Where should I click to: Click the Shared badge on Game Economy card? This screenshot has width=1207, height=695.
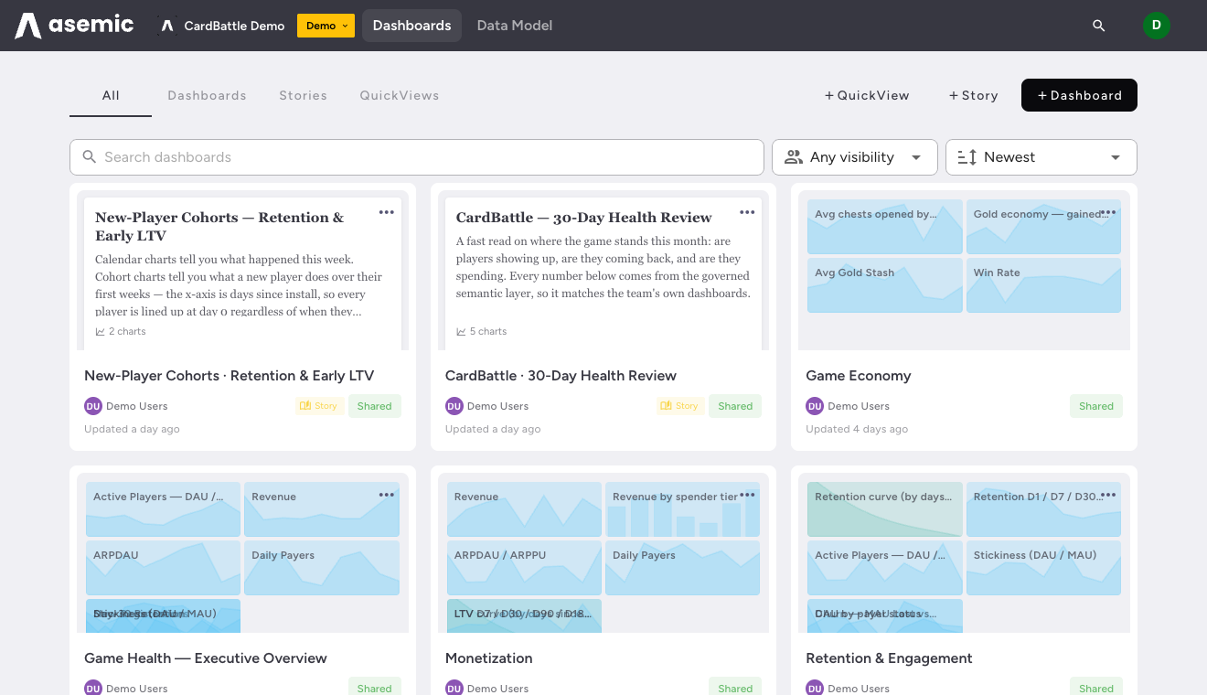(1096, 406)
